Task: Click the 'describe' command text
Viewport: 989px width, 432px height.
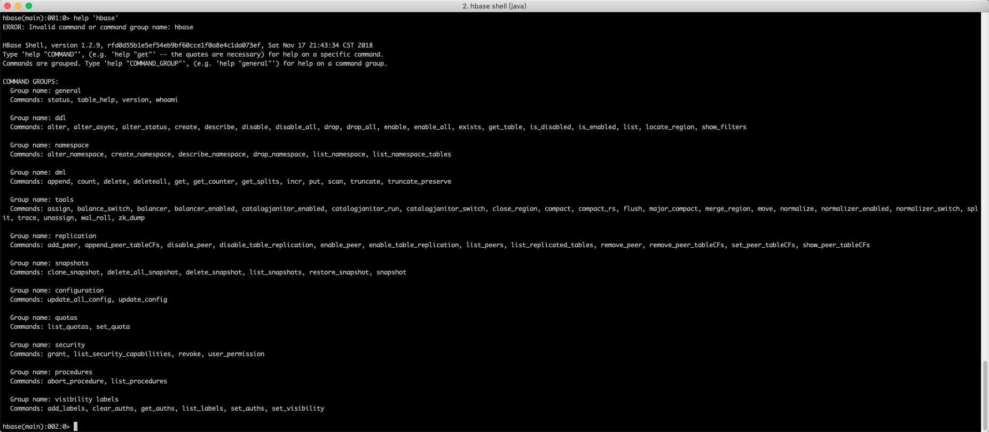Action: coord(219,127)
